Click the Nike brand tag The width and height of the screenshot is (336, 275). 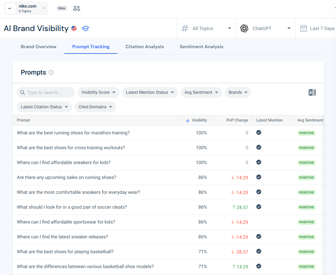coord(62,8)
